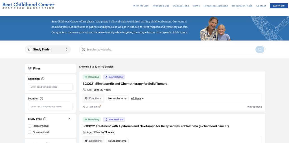Click the AI-Simplified sparkle icon
This screenshot has height=143, width=289.
[84, 107]
